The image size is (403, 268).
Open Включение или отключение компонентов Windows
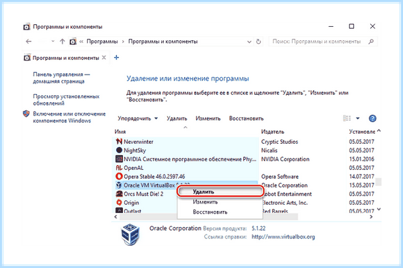(x=69, y=117)
